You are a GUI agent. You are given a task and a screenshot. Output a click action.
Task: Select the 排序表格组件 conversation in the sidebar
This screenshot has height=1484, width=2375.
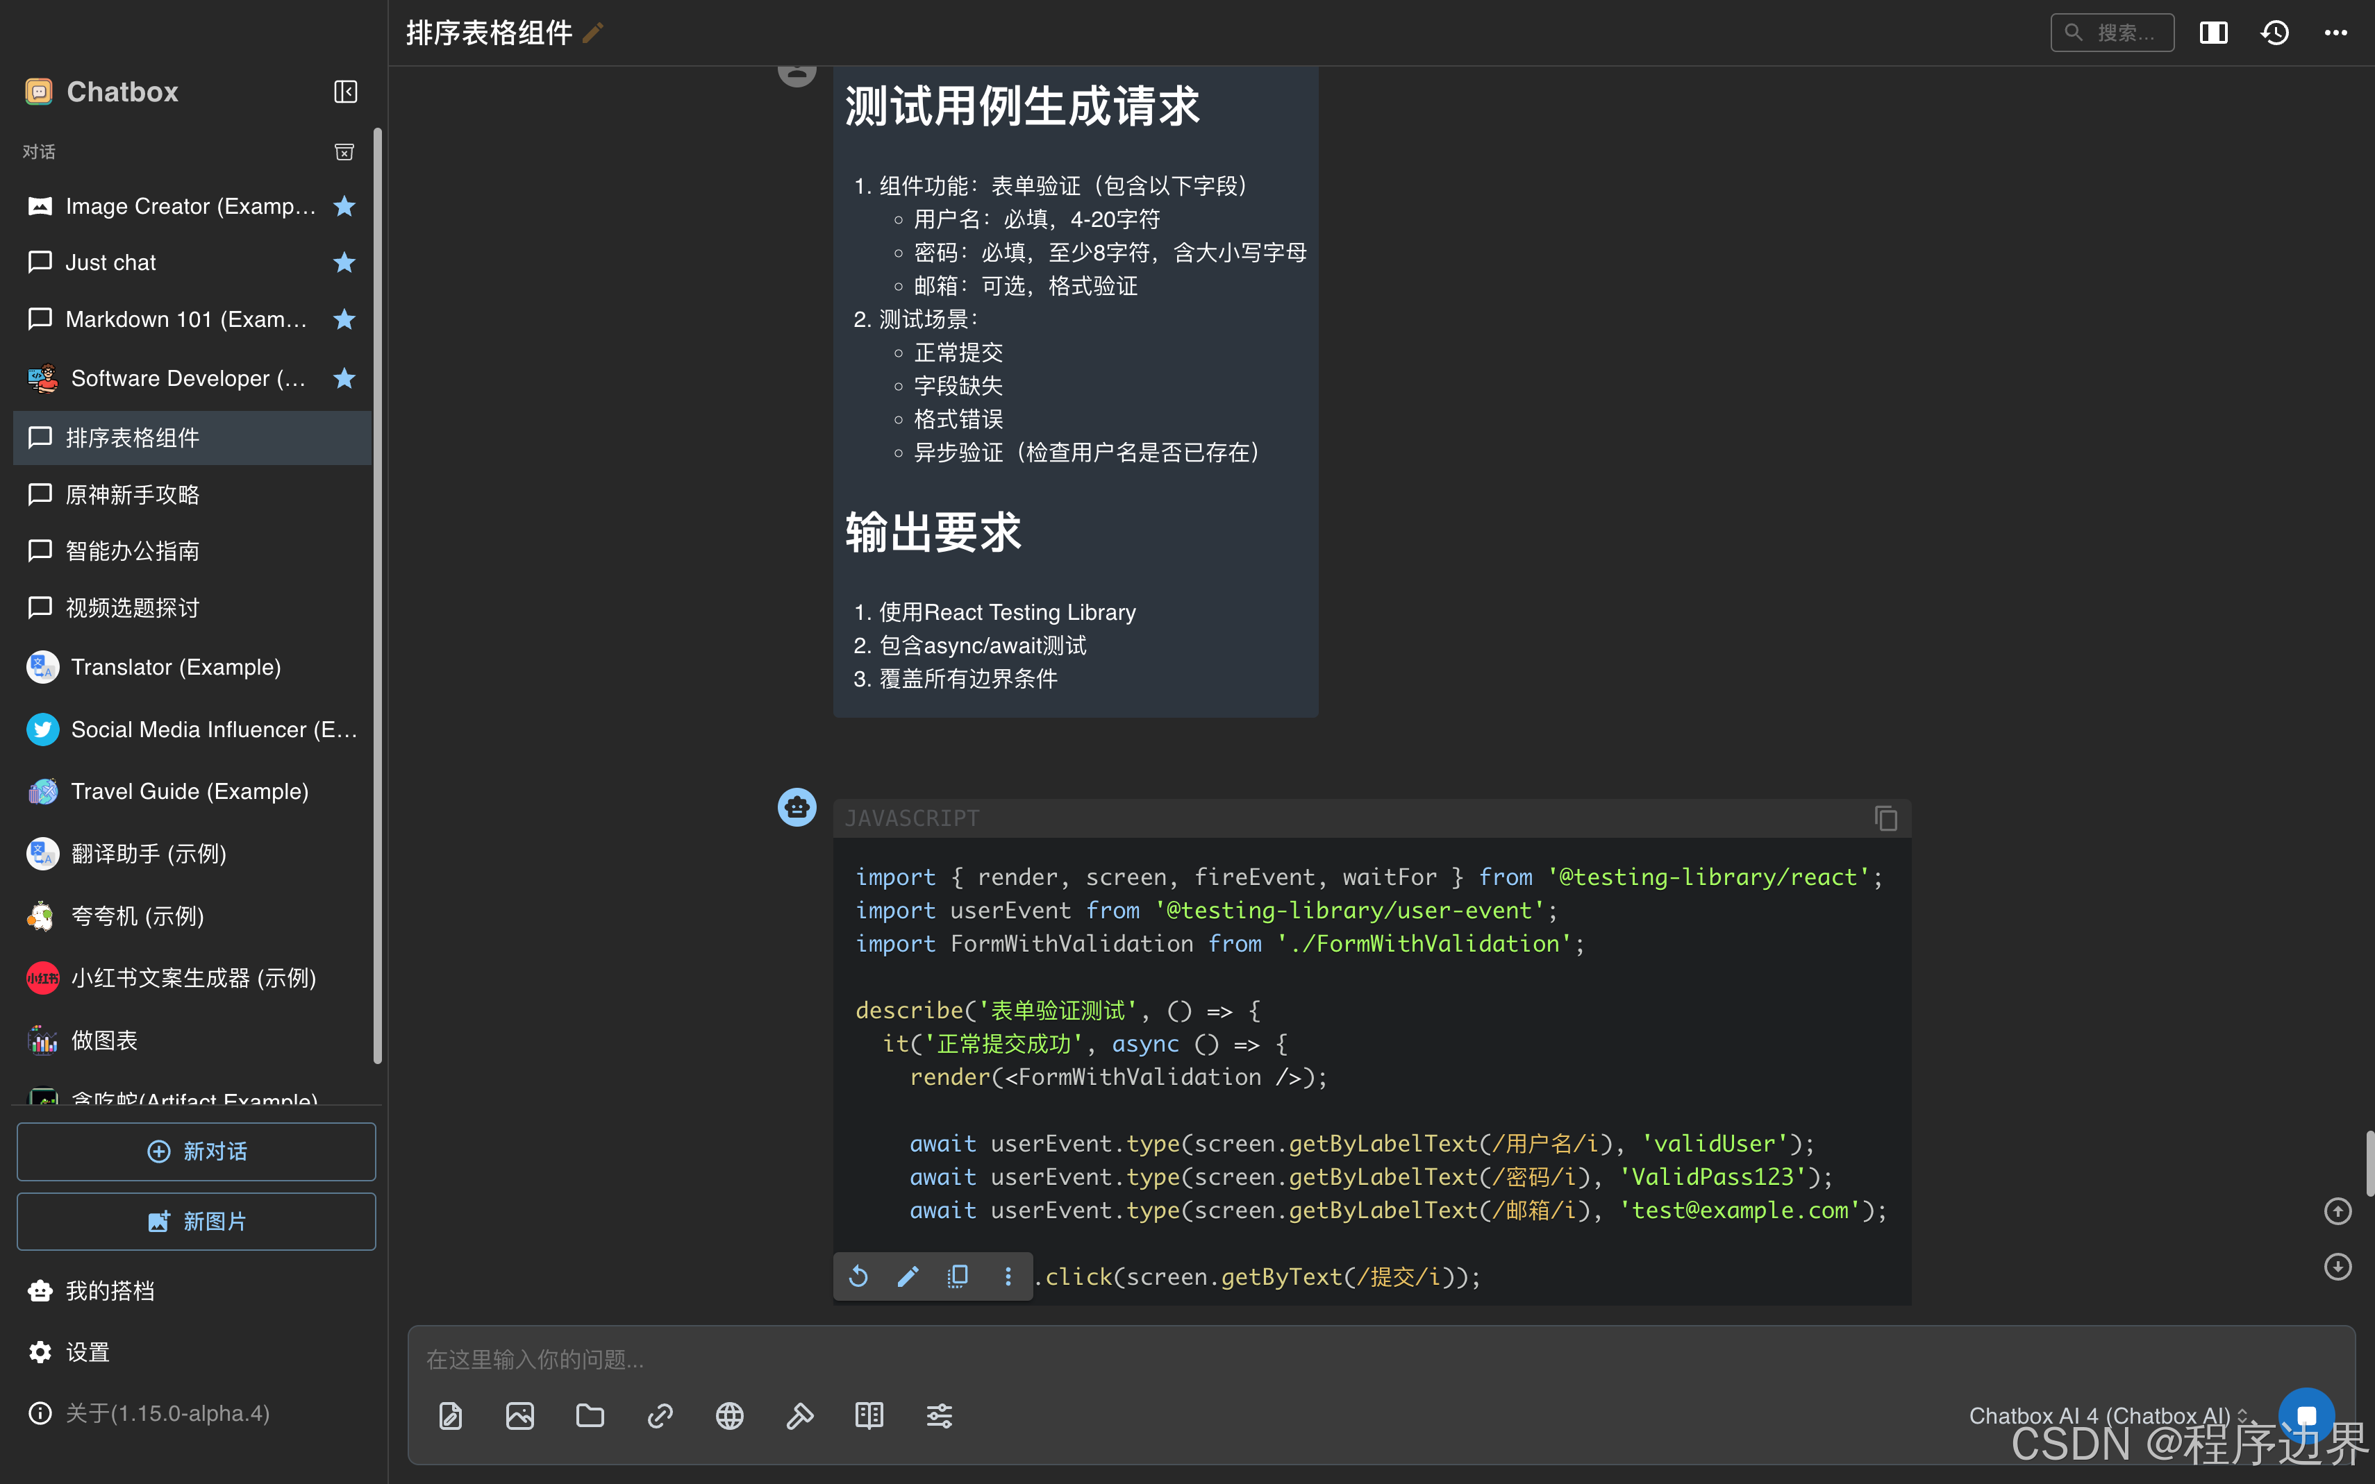[192, 438]
